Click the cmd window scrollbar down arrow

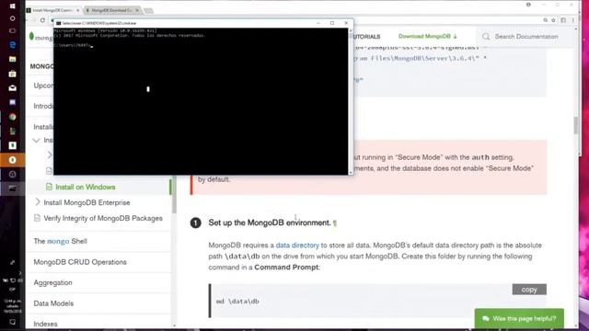(x=351, y=173)
